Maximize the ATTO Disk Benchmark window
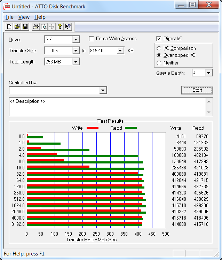222x260 pixels. pos(192,5)
